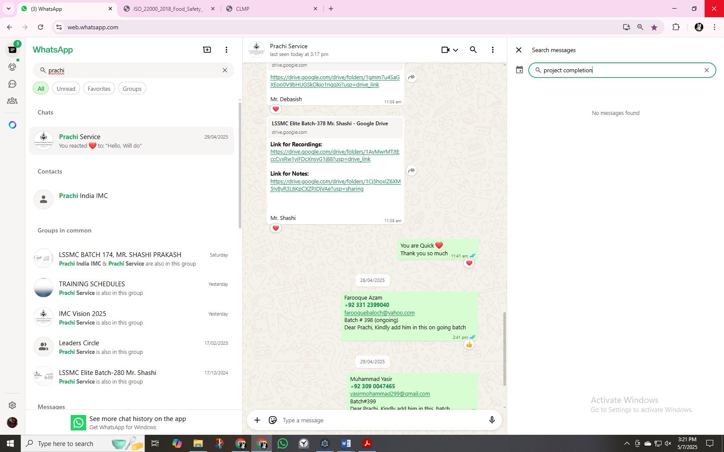The width and height of the screenshot is (724, 452).
Task: Bookmark this page star icon
Action: point(654,27)
